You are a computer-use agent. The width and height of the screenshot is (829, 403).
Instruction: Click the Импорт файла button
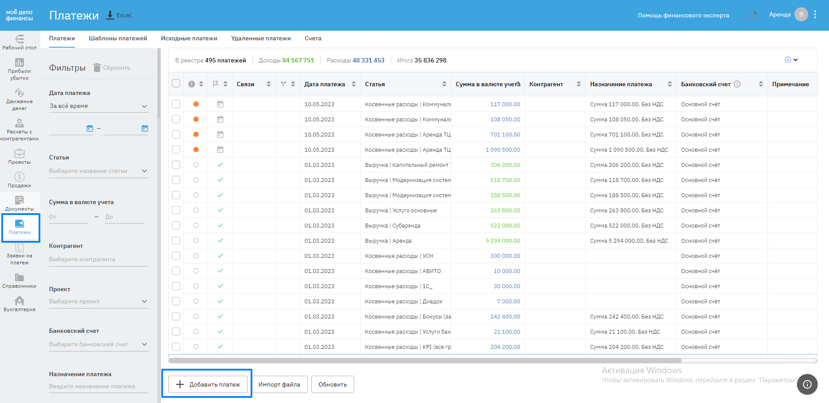[x=279, y=384]
